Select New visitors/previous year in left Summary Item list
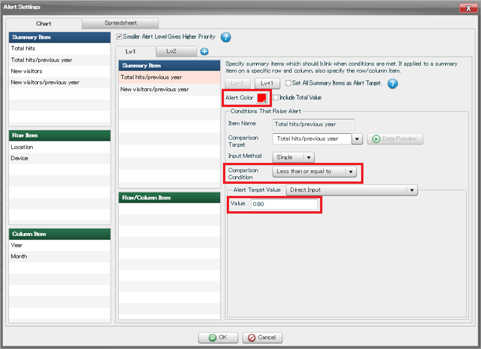 (x=60, y=82)
